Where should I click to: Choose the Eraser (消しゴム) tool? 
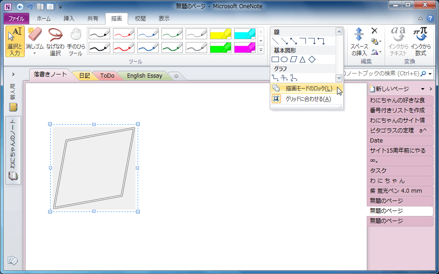point(35,38)
